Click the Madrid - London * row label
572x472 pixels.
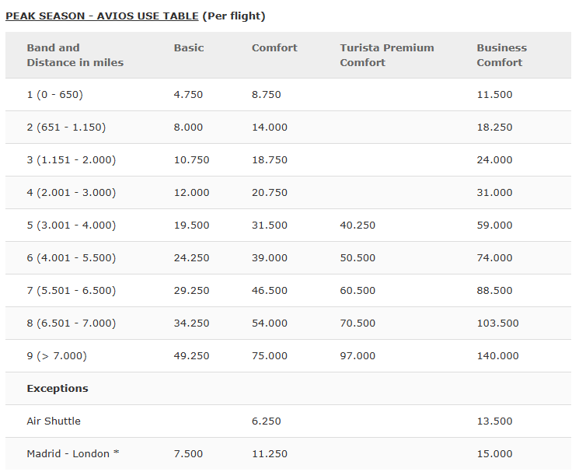point(73,454)
